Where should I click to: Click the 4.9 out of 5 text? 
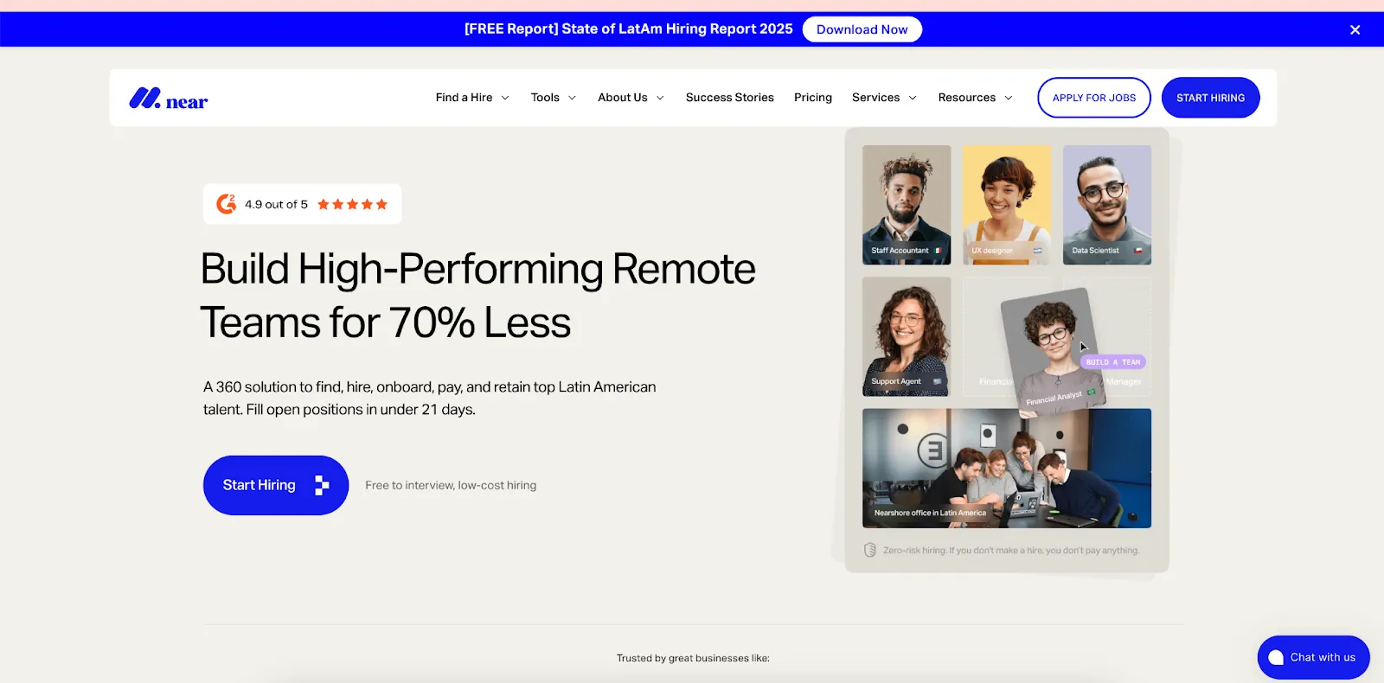coord(276,204)
